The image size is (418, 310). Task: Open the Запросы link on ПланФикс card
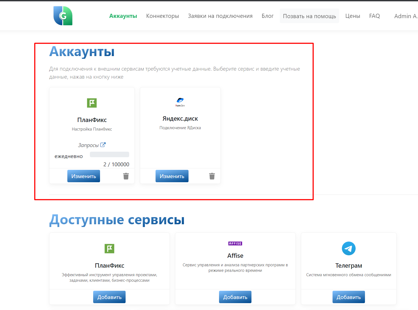coord(88,145)
